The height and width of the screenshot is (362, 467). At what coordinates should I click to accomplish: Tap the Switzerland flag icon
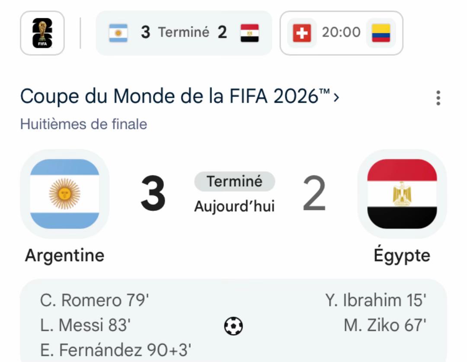pos(302,33)
